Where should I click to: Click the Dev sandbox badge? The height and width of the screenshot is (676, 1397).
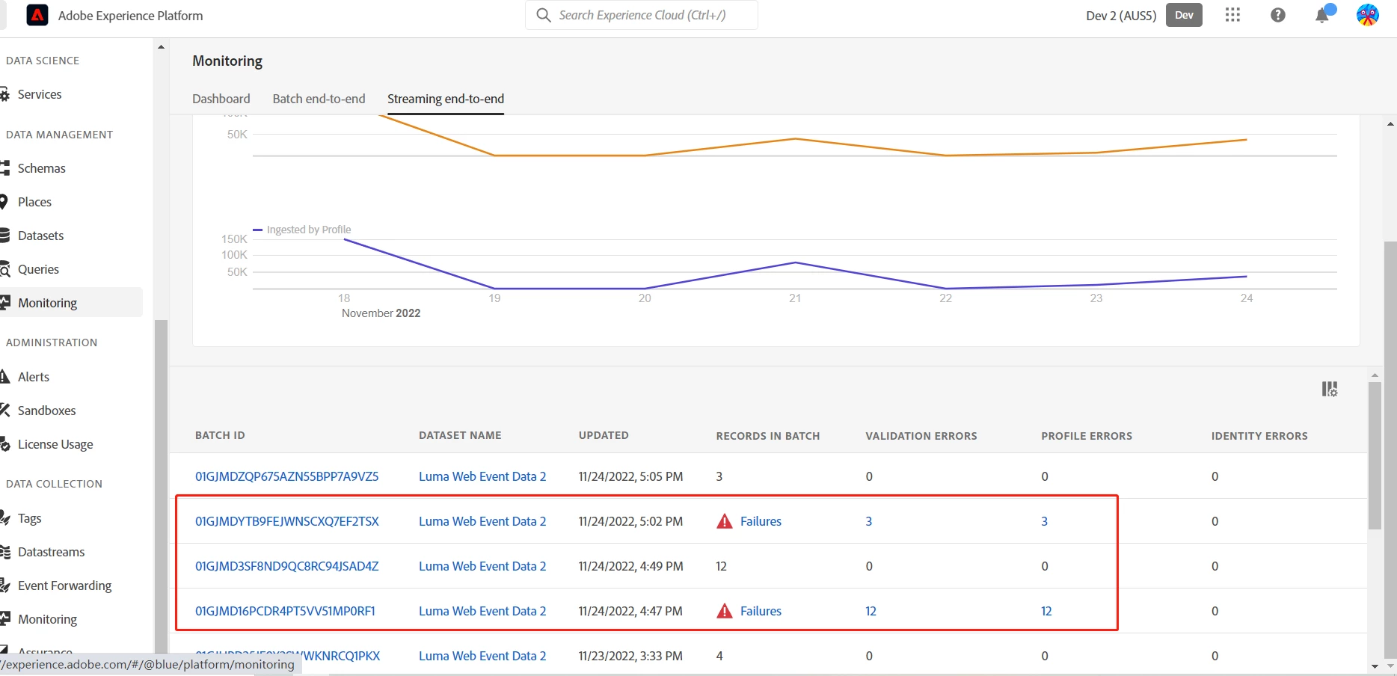coord(1184,15)
